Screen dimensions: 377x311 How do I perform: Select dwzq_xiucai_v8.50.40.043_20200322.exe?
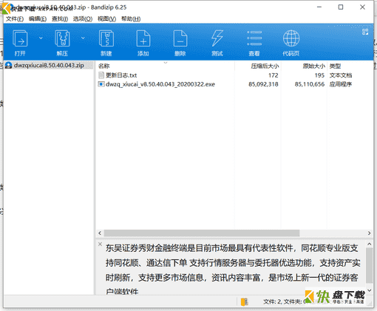click(160, 84)
